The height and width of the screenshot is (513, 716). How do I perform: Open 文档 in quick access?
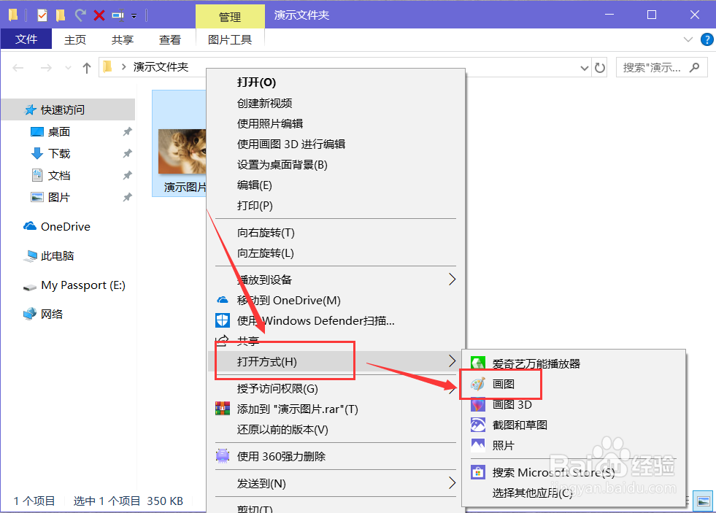59,176
